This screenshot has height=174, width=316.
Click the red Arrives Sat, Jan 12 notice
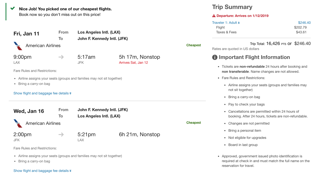pyautogui.click(x=133, y=63)
